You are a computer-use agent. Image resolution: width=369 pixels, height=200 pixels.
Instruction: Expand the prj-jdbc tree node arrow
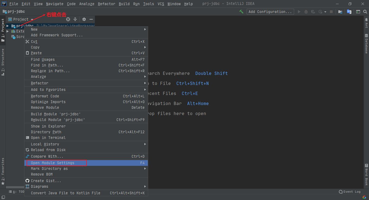[8, 26]
